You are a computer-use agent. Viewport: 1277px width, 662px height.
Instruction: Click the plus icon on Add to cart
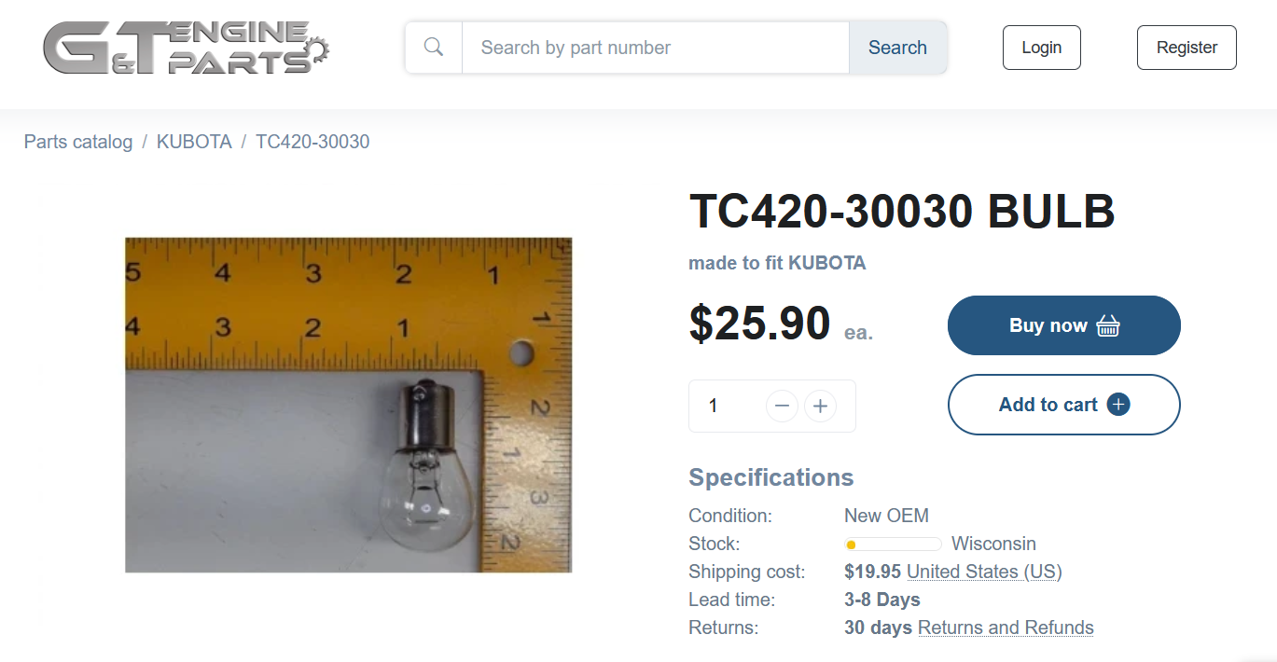[x=1118, y=405]
